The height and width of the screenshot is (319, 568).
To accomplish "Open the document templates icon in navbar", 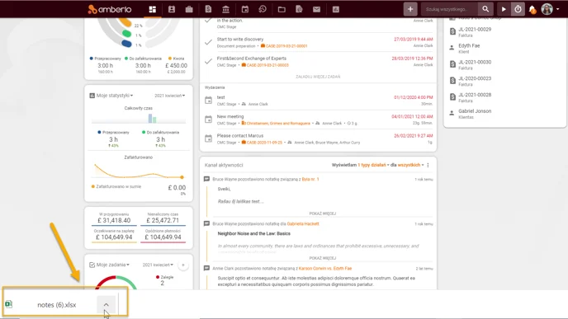I will click(299, 9).
